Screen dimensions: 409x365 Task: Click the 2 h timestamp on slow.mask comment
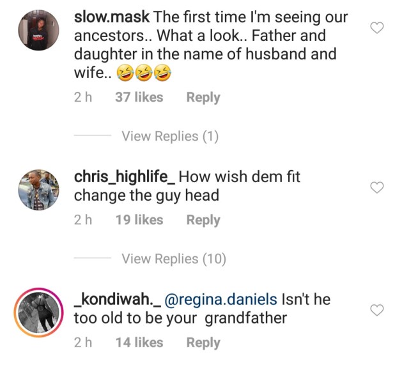pyautogui.click(x=82, y=98)
